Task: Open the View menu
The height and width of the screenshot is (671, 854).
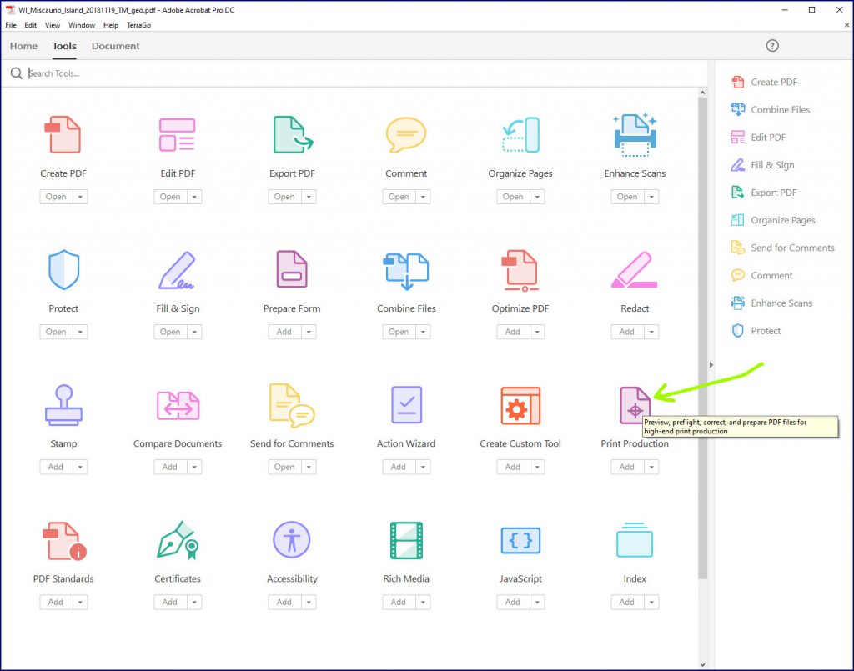Action: coord(53,25)
